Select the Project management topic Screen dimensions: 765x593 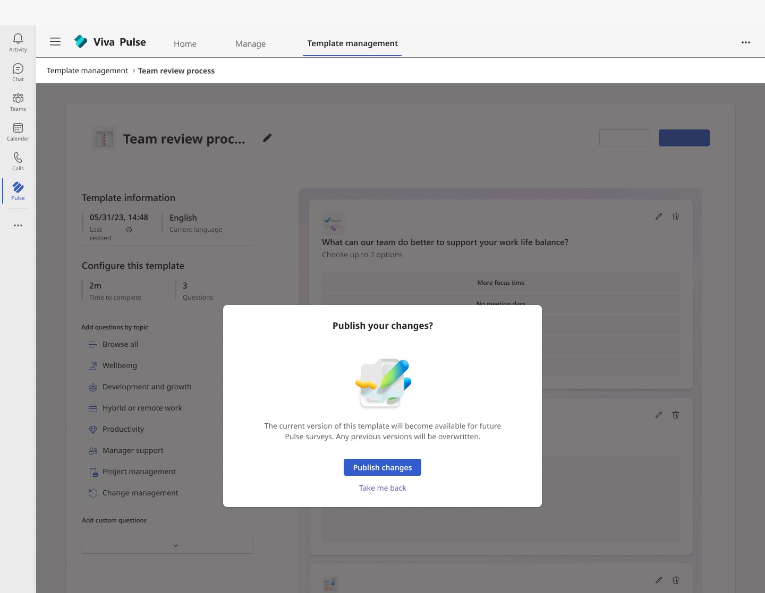coord(139,472)
